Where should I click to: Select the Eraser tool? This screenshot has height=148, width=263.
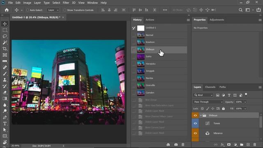pyautogui.click(x=5, y=92)
